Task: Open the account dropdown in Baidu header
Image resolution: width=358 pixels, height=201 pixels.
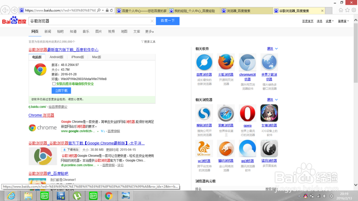Action: pos(343,21)
